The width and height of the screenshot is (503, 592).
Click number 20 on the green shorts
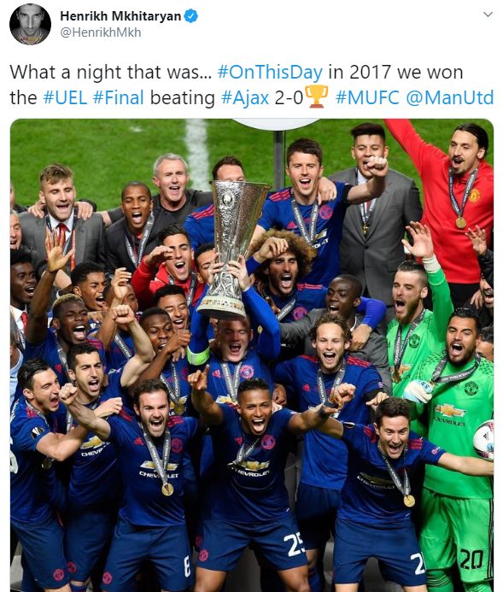pyautogui.click(x=471, y=559)
